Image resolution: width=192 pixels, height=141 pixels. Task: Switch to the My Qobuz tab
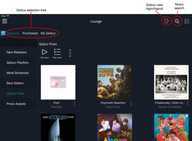[48, 33]
